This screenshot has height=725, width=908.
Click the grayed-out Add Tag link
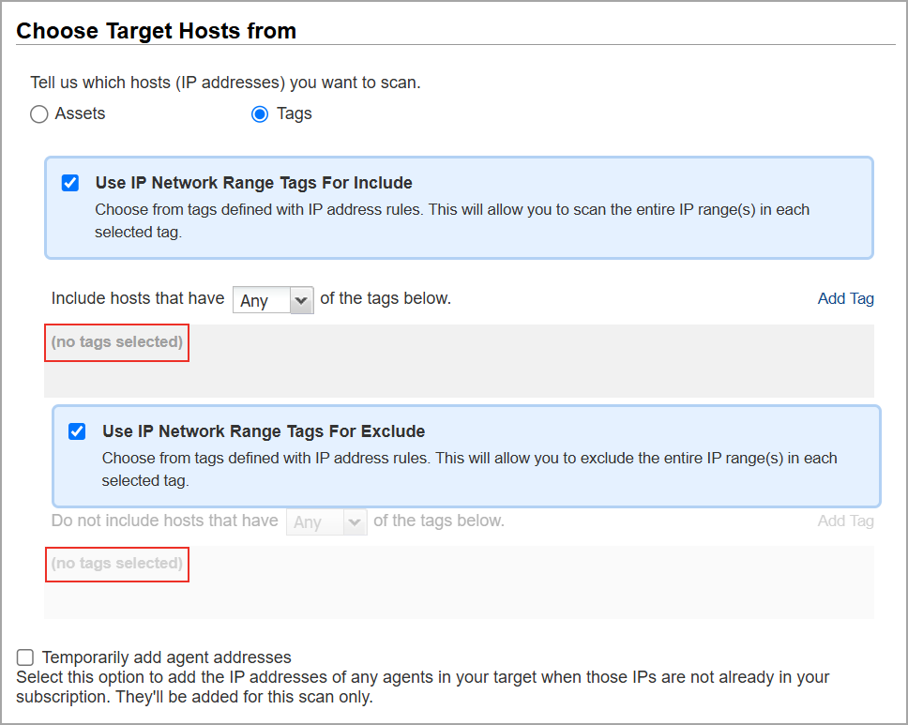(845, 521)
